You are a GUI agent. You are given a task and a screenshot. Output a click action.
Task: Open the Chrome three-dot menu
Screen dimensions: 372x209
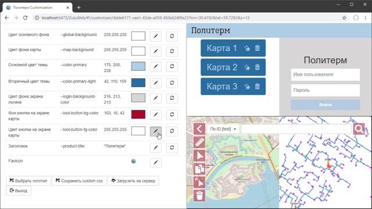pos(366,18)
